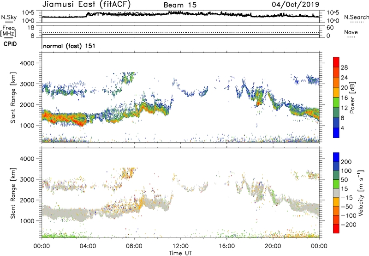Screen dimensions: 369x256
Task: Click "Power [dB]" colorbar title
Action: [352, 98]
